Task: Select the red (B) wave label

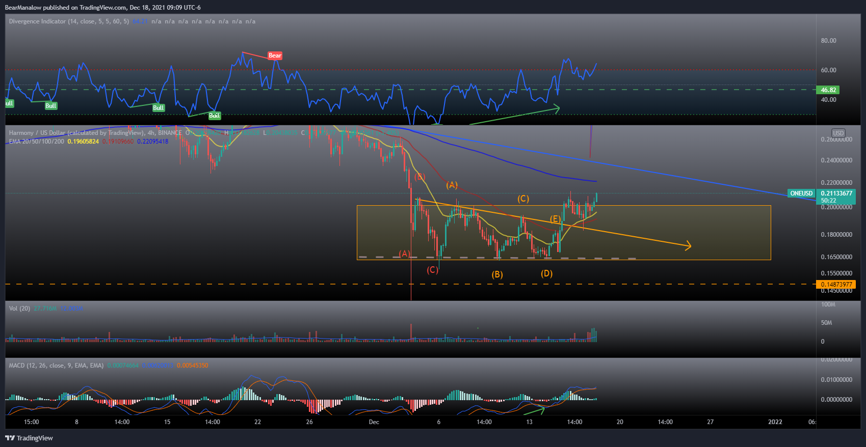Action: (x=419, y=177)
